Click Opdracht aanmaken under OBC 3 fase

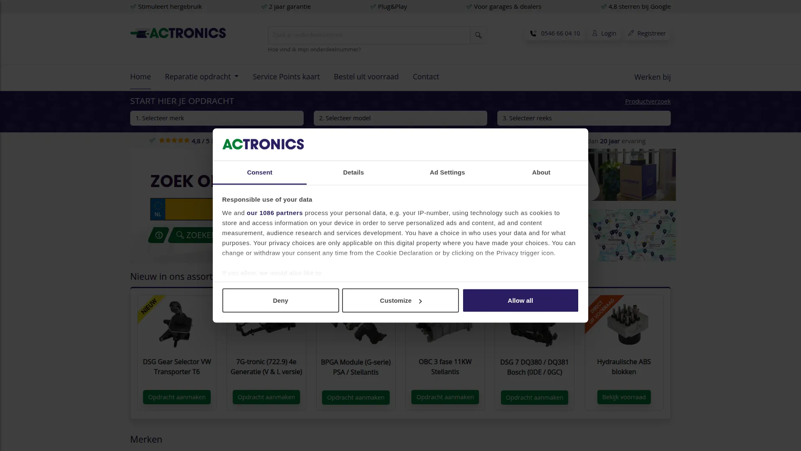pyautogui.click(x=445, y=397)
